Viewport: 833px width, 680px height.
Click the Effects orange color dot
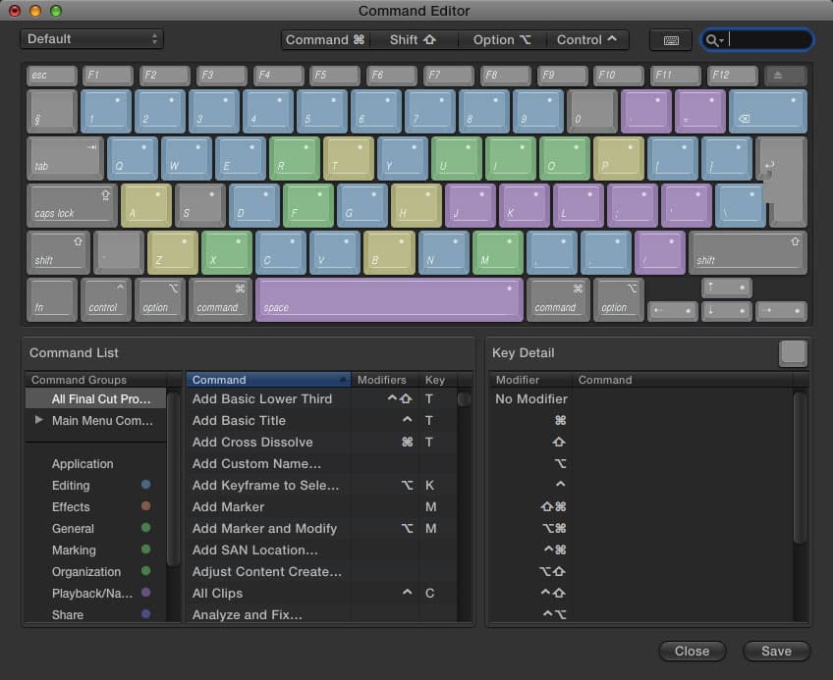(x=146, y=506)
